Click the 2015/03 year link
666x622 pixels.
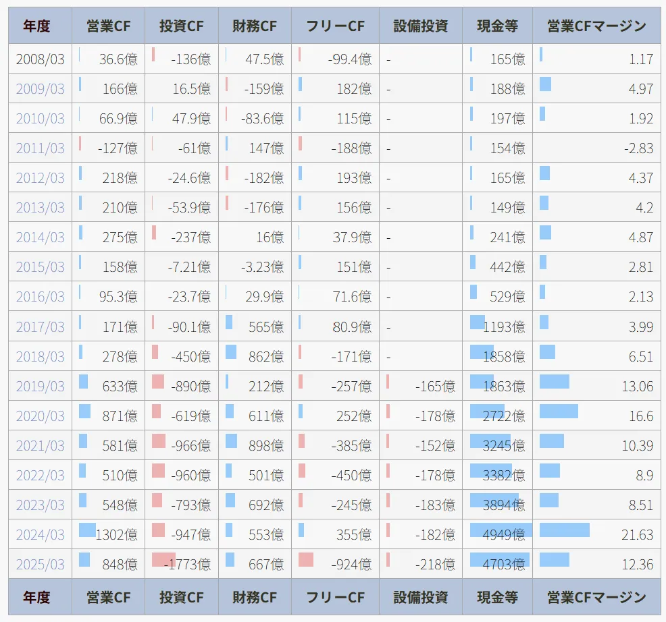click(x=41, y=267)
